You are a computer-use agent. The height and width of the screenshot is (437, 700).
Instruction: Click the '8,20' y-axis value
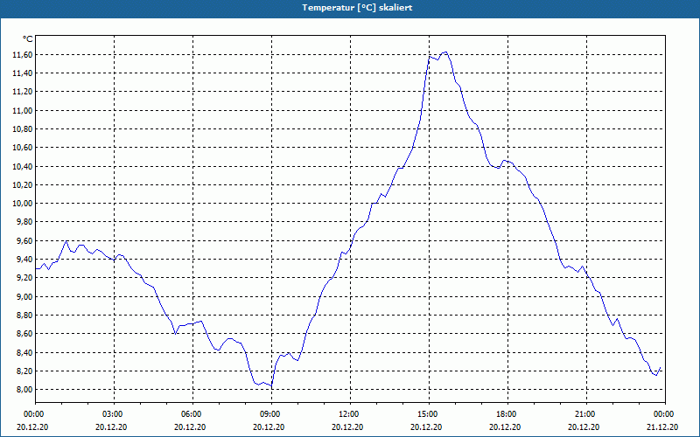point(24,371)
